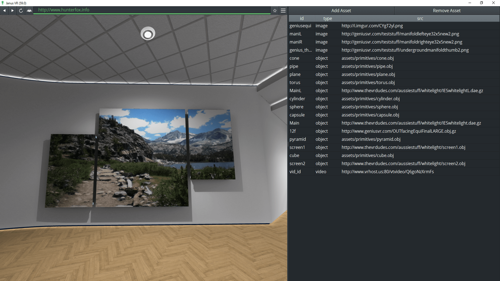Screen dimensions: 500x281
Task: Click the Janus VR logo in the titlebar
Action: point(3,3)
